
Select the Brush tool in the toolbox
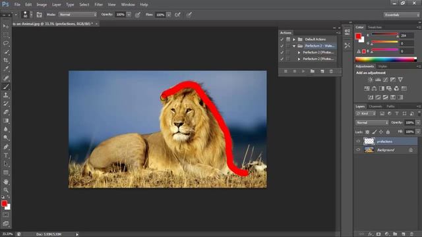[6, 86]
